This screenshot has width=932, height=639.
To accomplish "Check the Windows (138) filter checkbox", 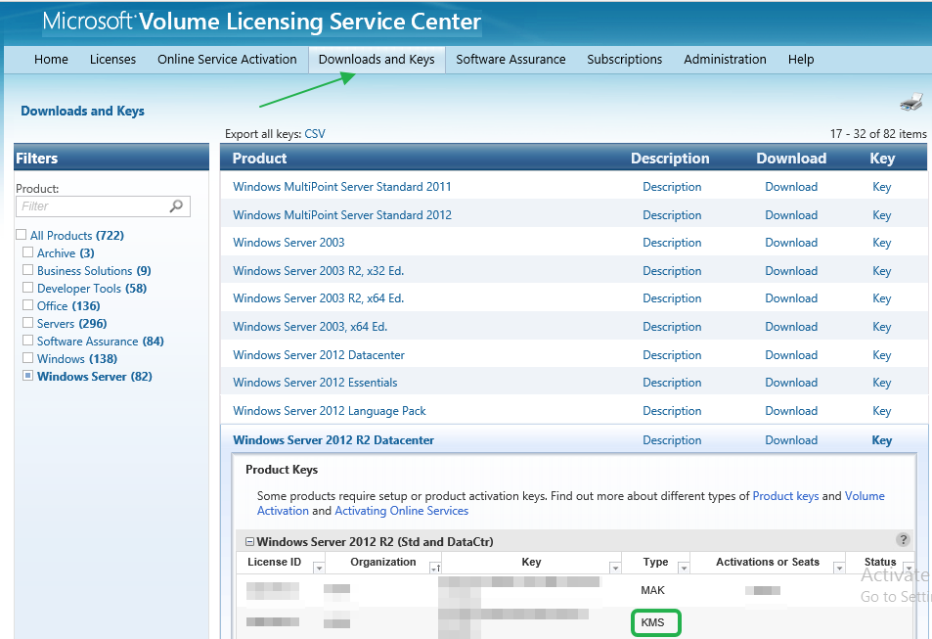I will pos(27,357).
